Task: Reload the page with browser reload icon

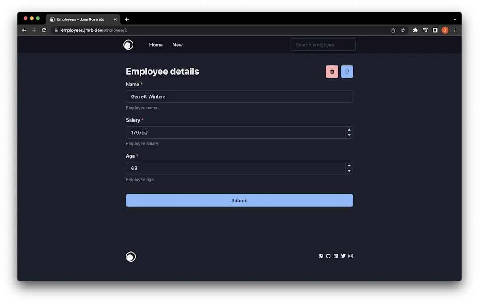Action: pyautogui.click(x=44, y=30)
